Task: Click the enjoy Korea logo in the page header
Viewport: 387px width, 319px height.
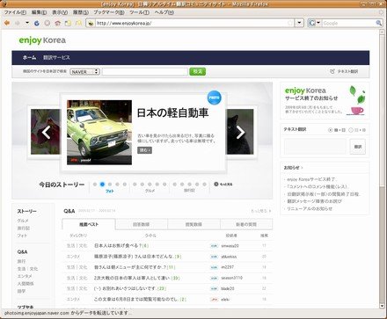Action: coord(42,40)
